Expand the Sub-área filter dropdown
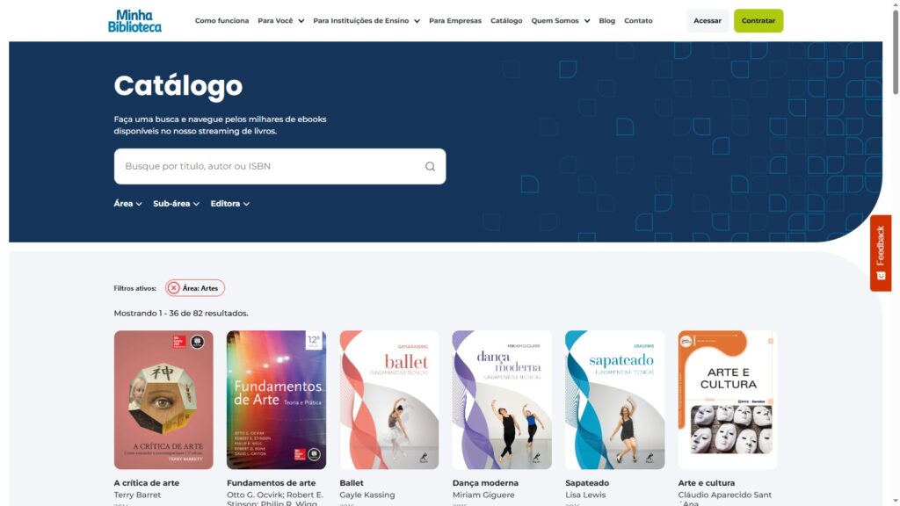Screen dimensions: 900x506 click(x=176, y=204)
